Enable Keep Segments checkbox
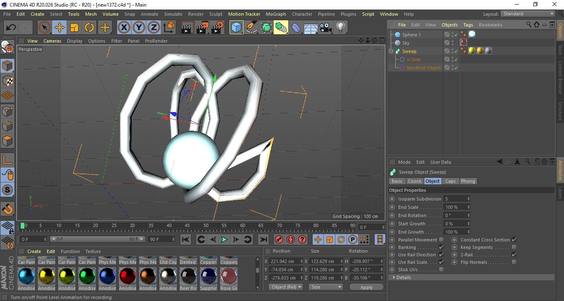Image resolution: width=564 pixels, height=301 pixels. coord(514,247)
